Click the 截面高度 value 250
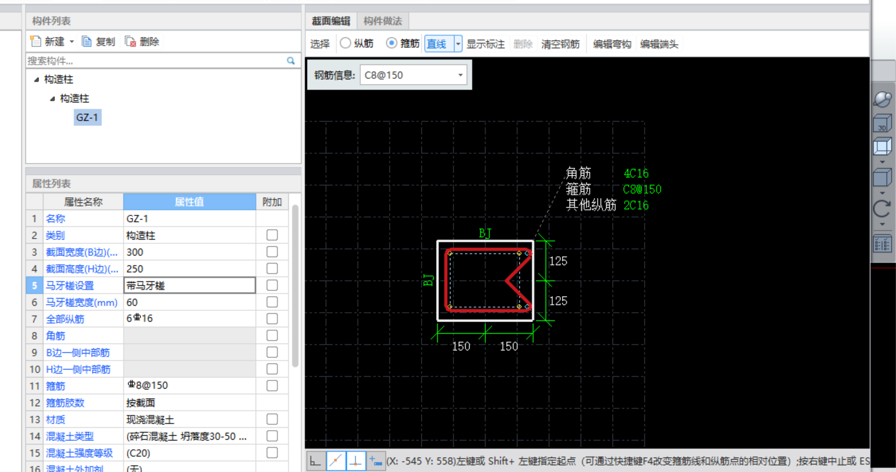This screenshot has width=896, height=472. coord(190,268)
